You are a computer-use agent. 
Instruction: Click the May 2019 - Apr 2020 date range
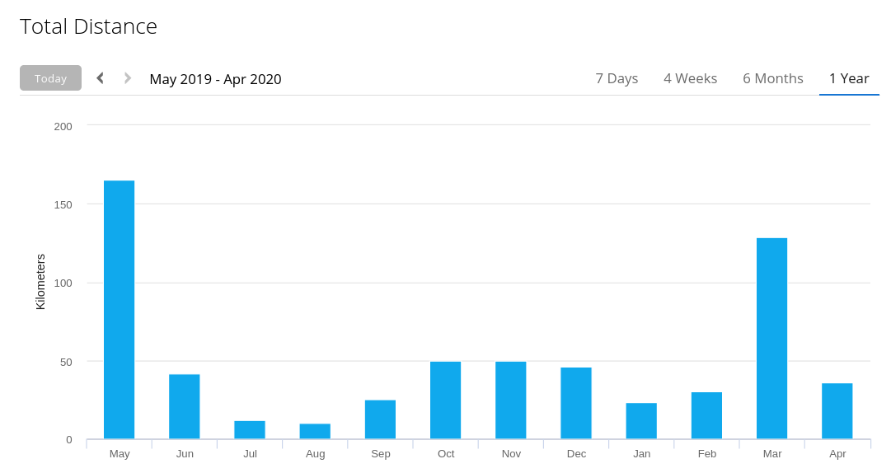215,79
